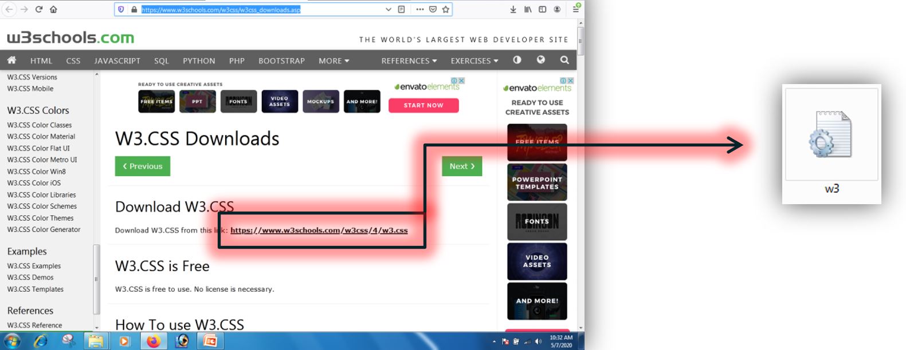Image resolution: width=906 pixels, height=350 pixels.
Task: Open the Firefox hamburger menu
Action: coord(576,9)
